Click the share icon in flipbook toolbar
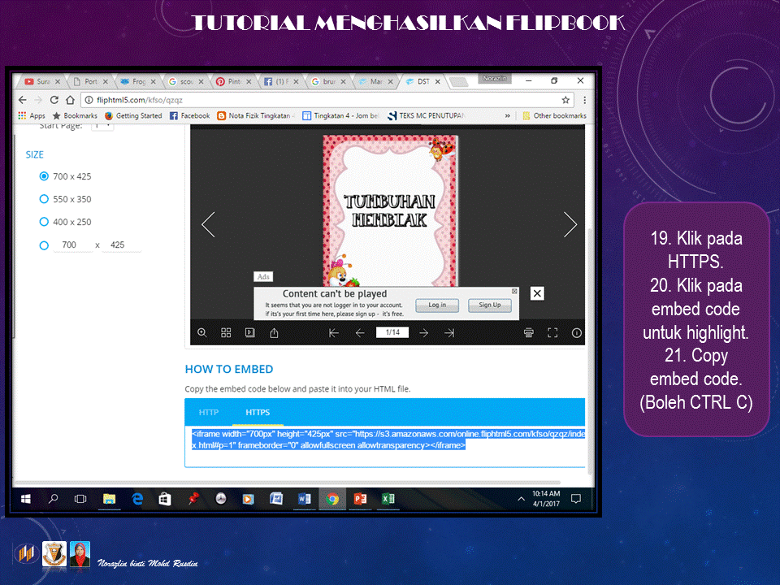The height and width of the screenshot is (585, 780). [274, 333]
